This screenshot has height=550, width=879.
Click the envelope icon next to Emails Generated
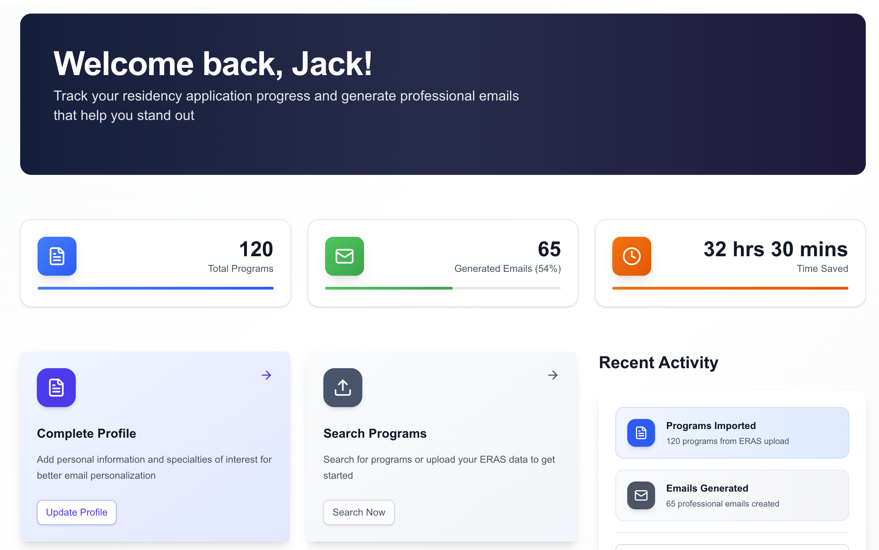pyautogui.click(x=640, y=495)
